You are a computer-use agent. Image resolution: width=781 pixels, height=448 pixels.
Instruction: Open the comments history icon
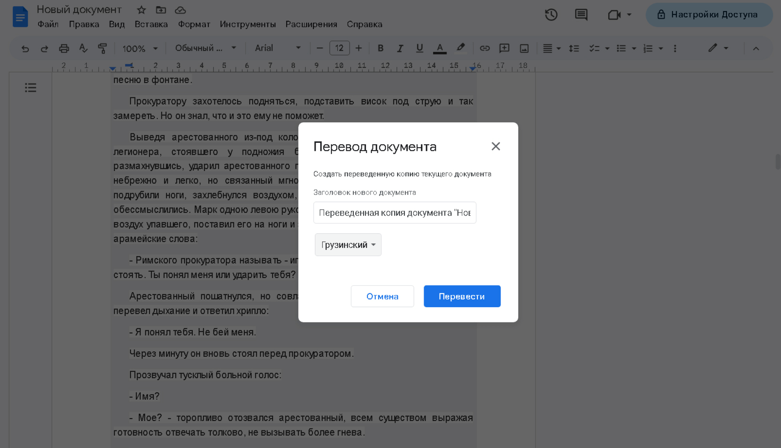pos(581,15)
